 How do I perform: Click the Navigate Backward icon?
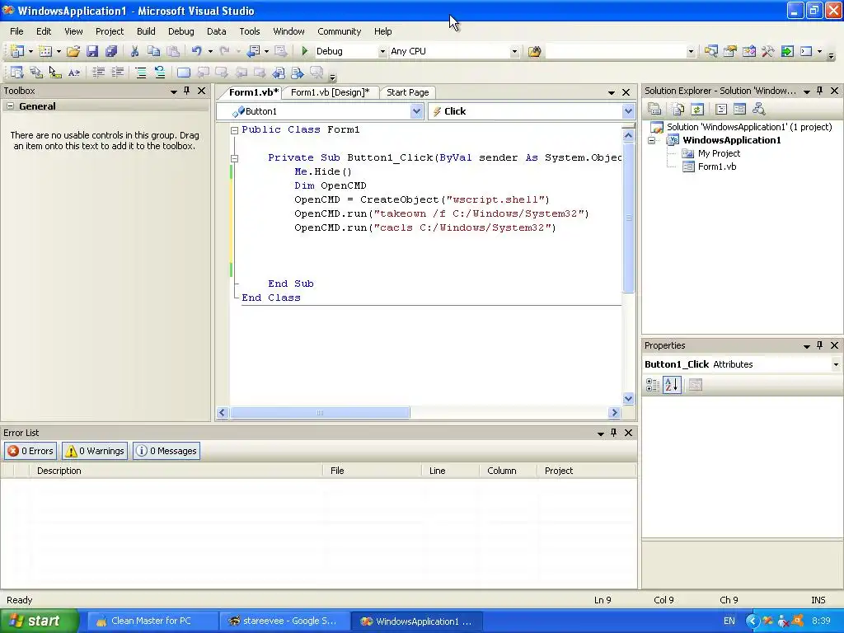tap(254, 51)
